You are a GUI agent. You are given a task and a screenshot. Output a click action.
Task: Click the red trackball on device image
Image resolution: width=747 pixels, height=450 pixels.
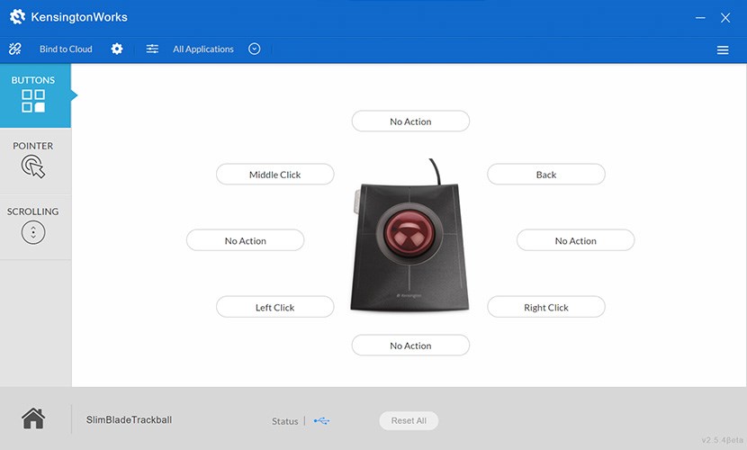pyautogui.click(x=409, y=230)
